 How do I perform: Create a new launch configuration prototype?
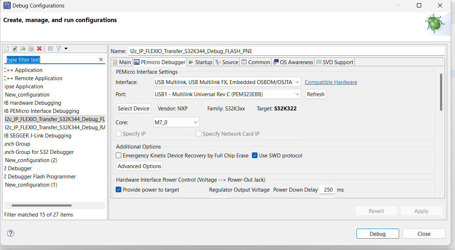pyautogui.click(x=15, y=48)
